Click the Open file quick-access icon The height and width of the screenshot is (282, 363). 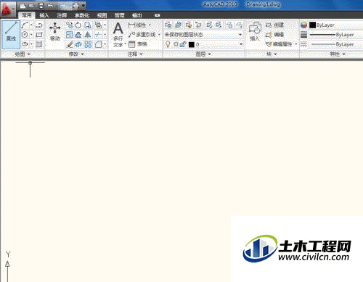coord(32,6)
